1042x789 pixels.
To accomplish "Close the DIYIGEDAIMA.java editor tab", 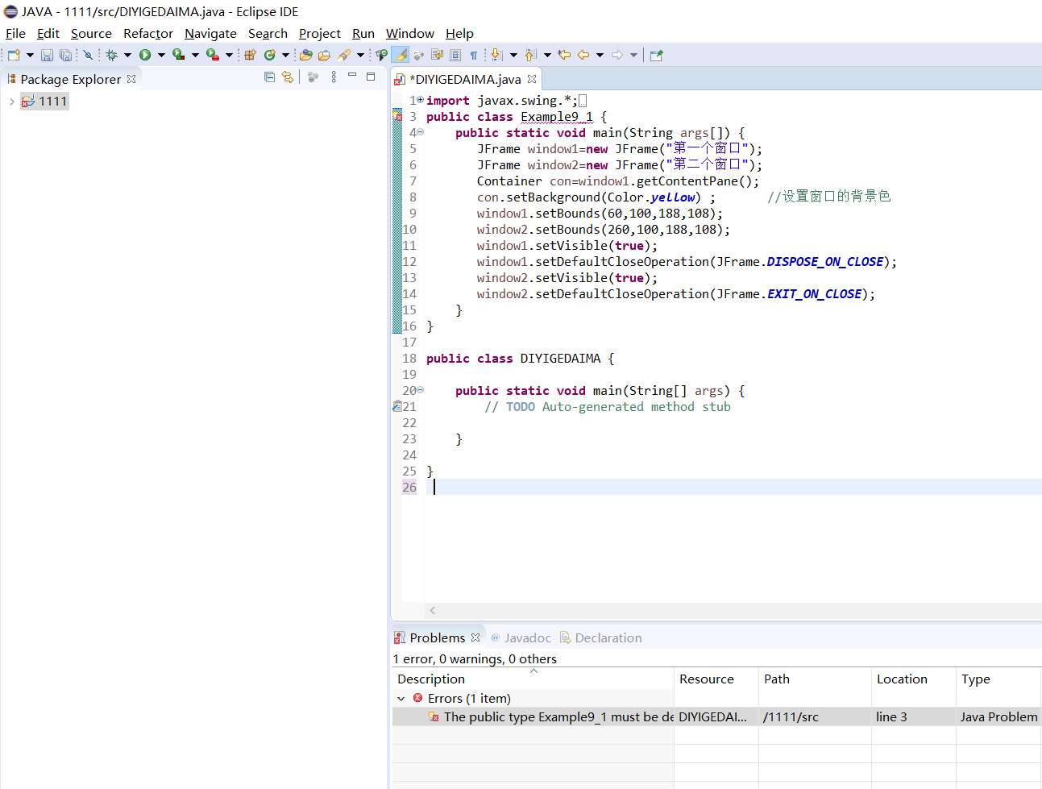I will point(532,79).
